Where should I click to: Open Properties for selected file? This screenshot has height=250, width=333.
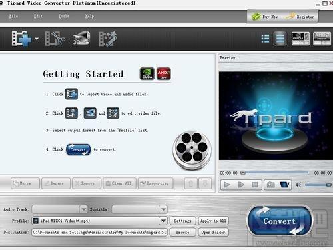(156, 183)
